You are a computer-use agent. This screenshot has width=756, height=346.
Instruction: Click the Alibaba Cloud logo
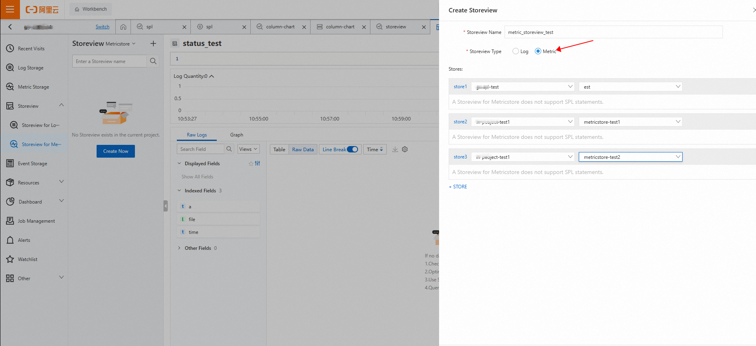(42, 9)
